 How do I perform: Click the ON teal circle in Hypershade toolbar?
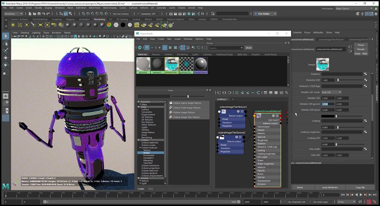pos(140,47)
